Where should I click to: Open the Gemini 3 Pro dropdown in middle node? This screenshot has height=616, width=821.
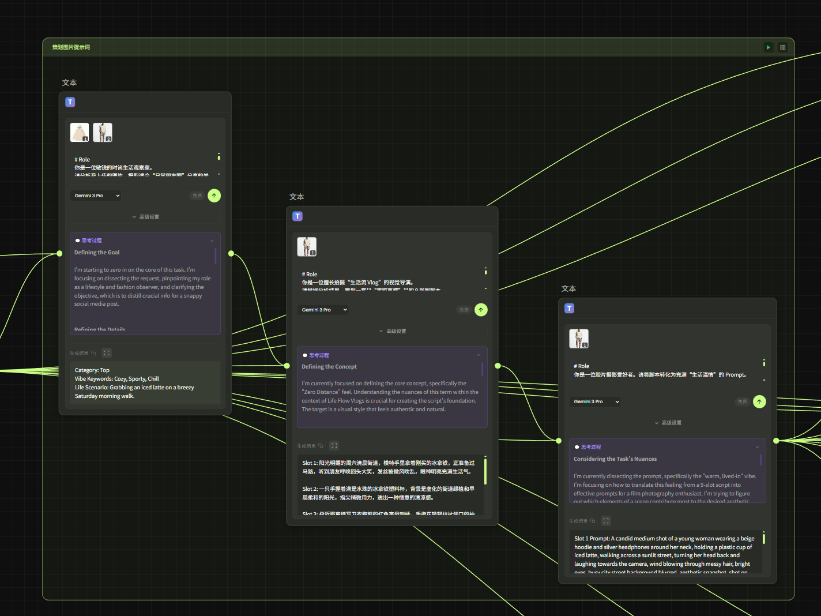point(324,310)
